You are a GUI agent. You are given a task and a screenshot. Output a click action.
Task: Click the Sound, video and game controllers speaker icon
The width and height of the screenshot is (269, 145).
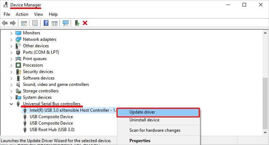coord(18,84)
